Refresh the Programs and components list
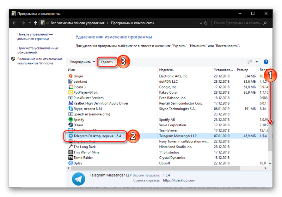 coord(206,23)
